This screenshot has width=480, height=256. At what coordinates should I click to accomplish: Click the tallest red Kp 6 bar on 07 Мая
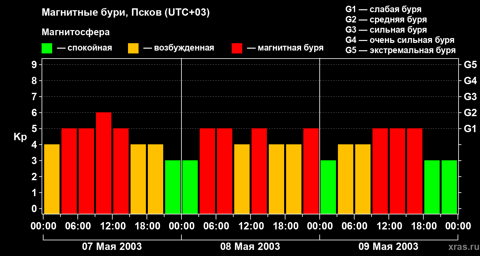tap(104, 163)
